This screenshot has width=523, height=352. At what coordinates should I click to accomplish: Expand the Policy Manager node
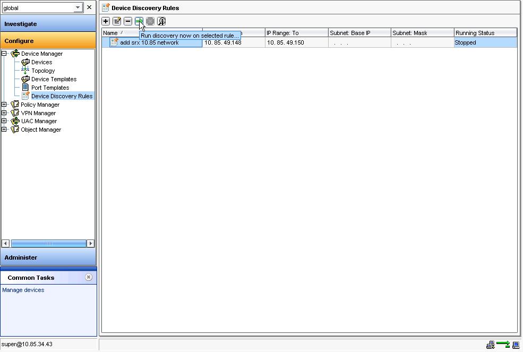[4, 105]
